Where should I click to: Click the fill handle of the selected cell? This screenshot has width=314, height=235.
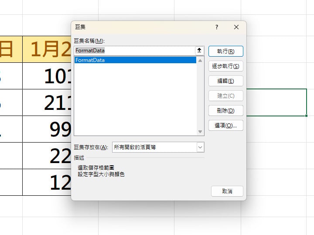pos(306,116)
